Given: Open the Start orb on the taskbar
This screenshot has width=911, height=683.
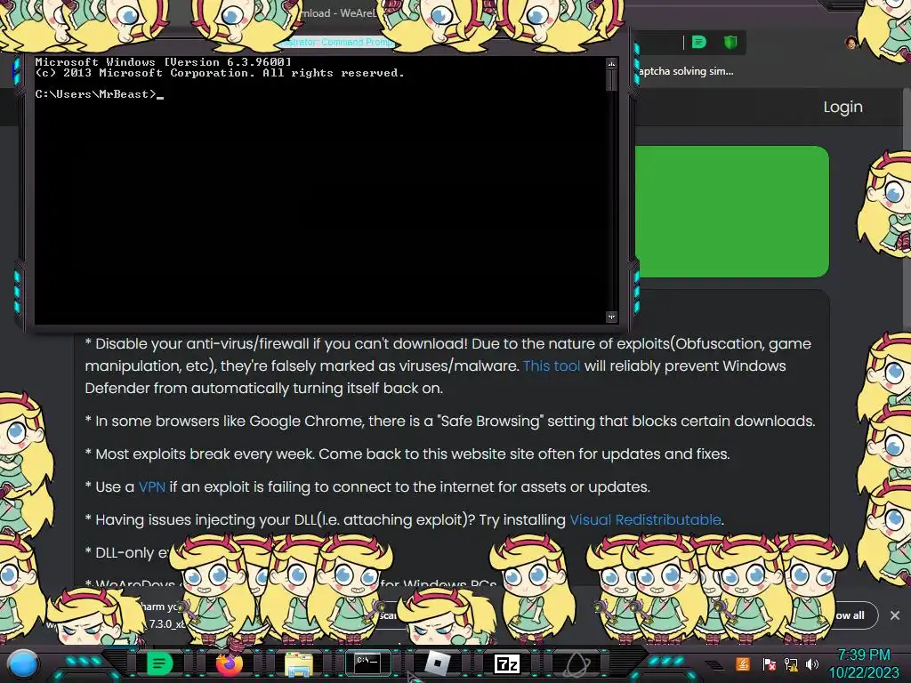Looking at the screenshot, I should 22,663.
